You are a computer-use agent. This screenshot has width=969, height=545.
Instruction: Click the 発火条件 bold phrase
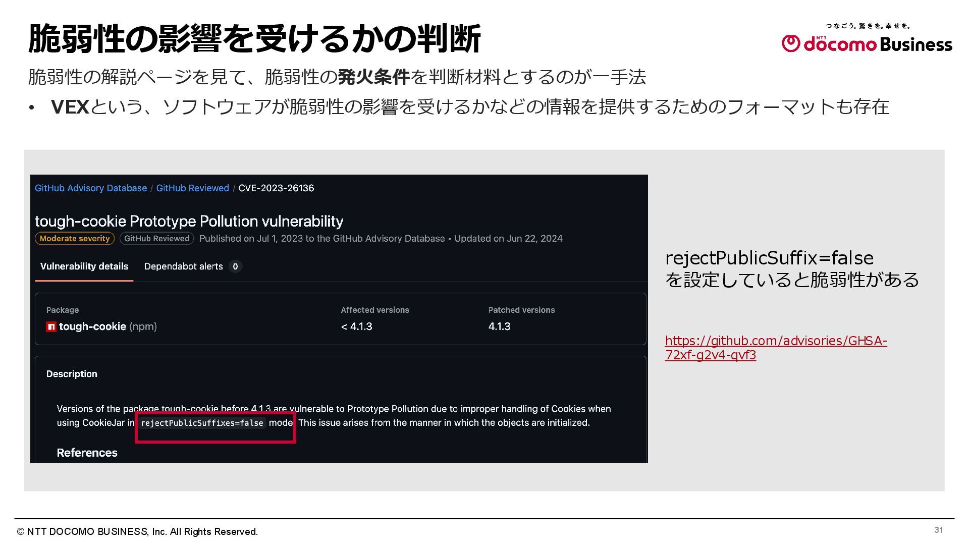pyautogui.click(x=373, y=77)
